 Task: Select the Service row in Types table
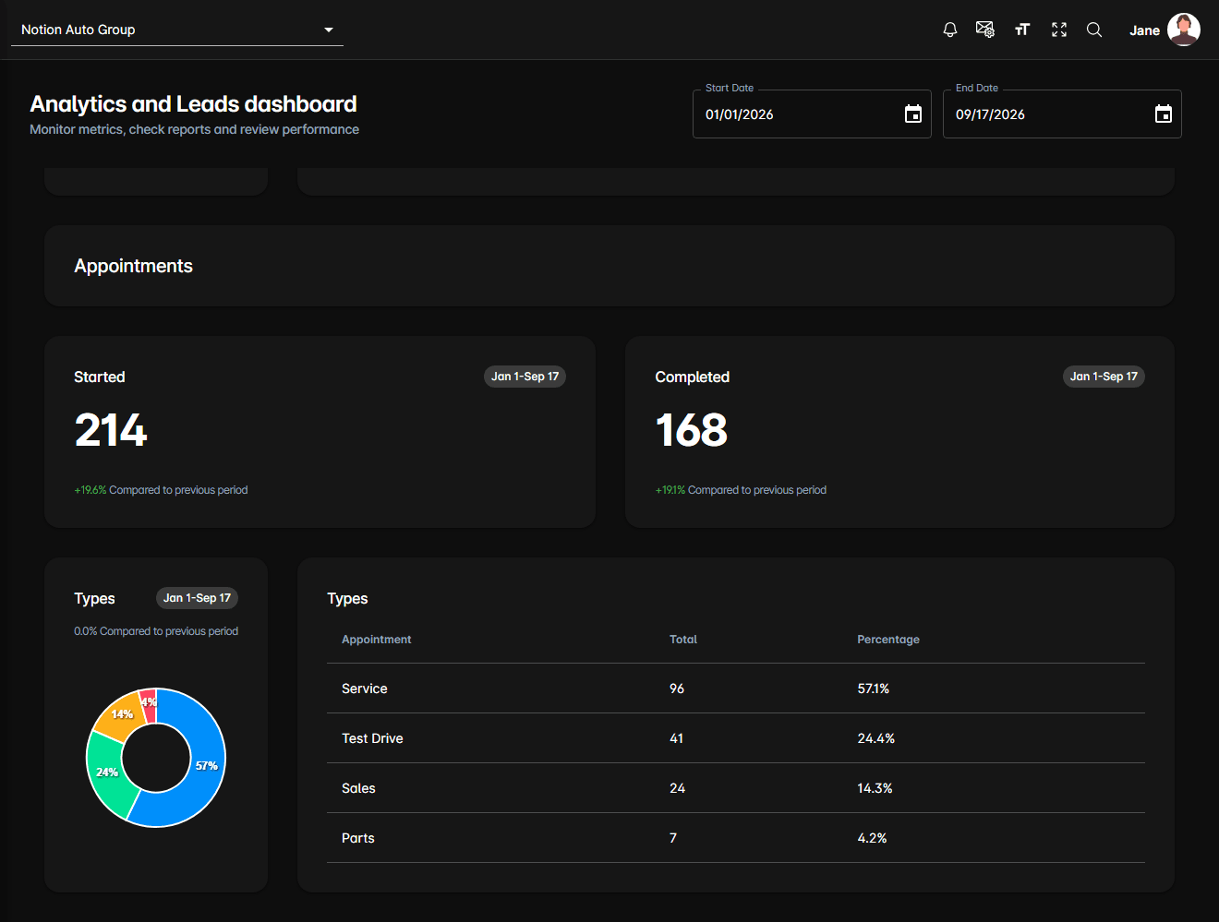(736, 689)
